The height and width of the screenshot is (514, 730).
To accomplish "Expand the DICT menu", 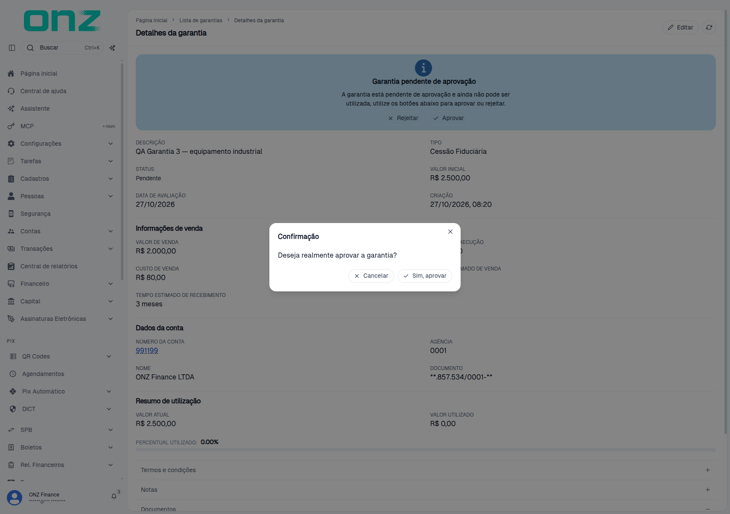I will 61,409.
